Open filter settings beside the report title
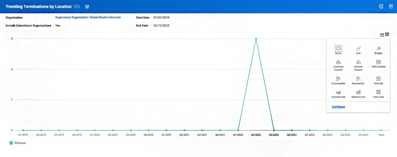This screenshot has height=157, width=397. [87, 7]
